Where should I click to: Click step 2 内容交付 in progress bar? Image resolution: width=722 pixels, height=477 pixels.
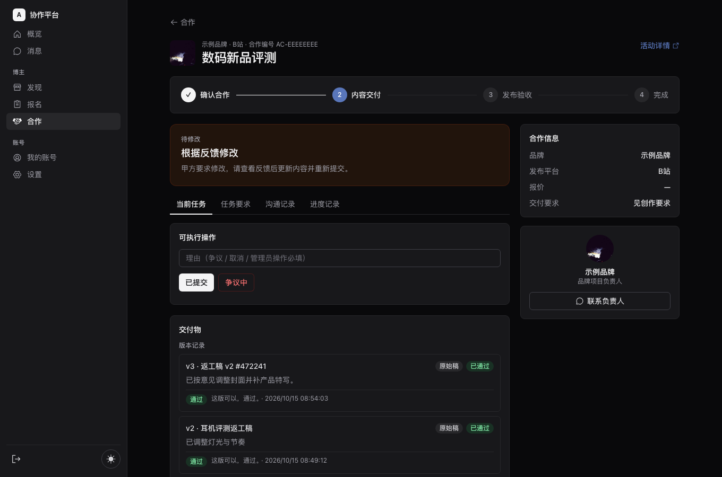coord(356,95)
